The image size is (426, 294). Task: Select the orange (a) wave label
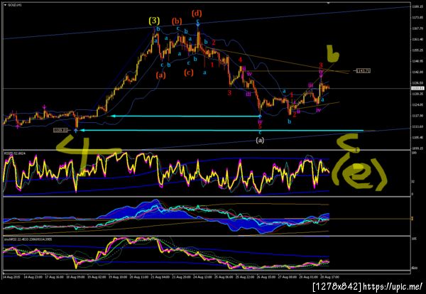[x=160, y=75]
